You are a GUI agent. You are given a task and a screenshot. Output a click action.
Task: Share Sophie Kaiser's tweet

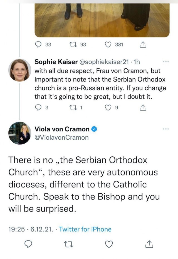(142, 107)
